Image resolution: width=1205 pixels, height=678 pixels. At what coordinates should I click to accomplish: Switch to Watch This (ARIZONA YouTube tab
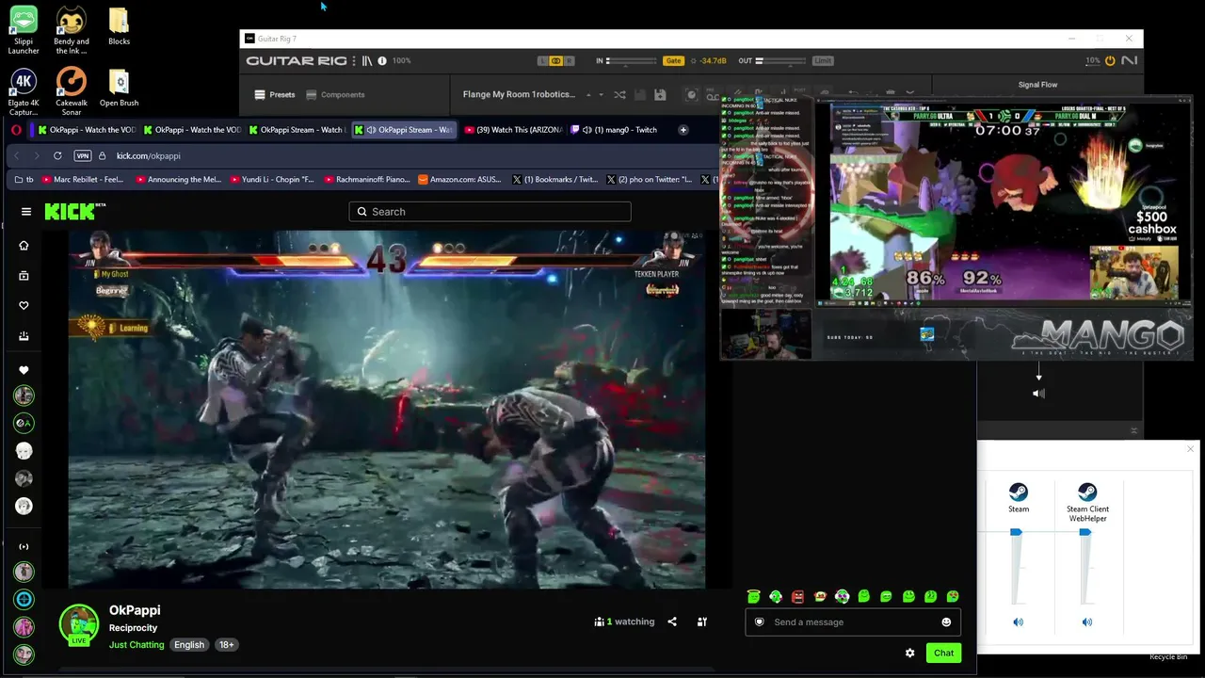[x=514, y=130]
